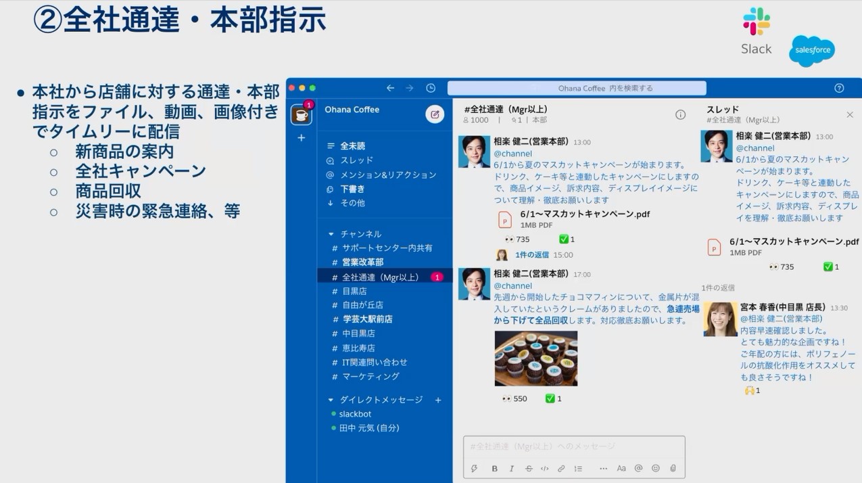This screenshot has height=483, width=862.
Task: Toggle bold formatting in message composer
Action: coord(494,468)
